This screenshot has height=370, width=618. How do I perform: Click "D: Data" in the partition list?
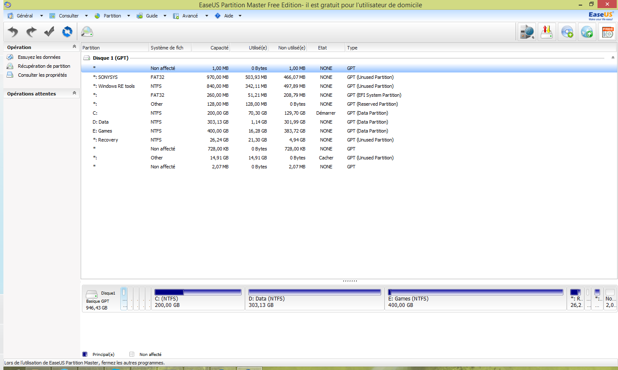(101, 122)
